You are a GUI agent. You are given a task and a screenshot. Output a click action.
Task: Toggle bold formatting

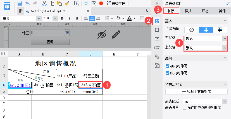click(x=62, y=18)
